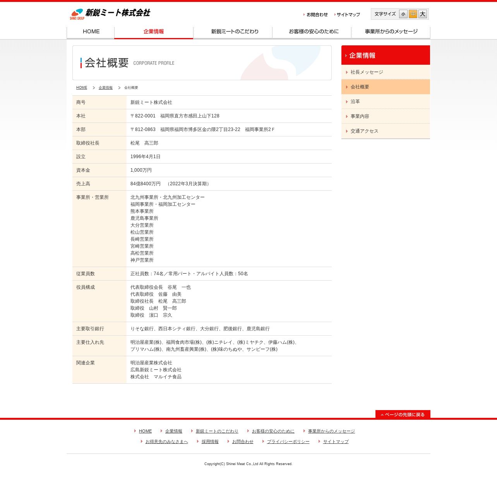The height and width of the screenshot is (481, 497).
Task: Click 広島新鋭ミート株式会社 under 関連企業
Action: point(156,370)
